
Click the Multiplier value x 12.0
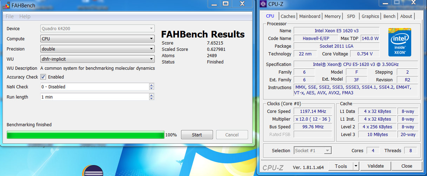313,119
